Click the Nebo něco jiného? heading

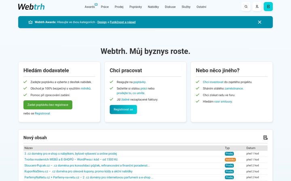218,70
